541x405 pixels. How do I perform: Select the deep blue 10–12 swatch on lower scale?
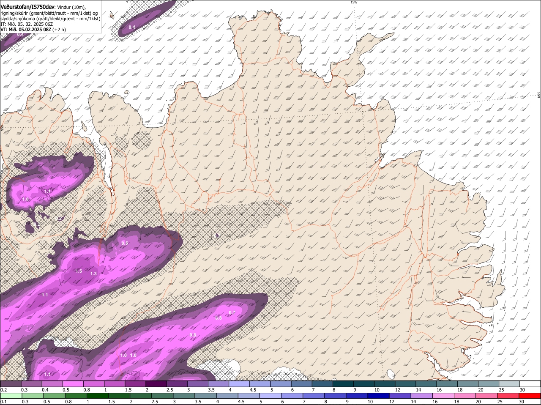point(379,396)
